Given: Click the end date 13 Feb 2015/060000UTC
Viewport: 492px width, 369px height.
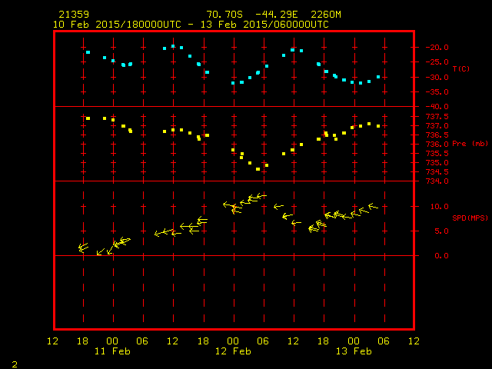Looking at the screenshot, I should [264, 25].
